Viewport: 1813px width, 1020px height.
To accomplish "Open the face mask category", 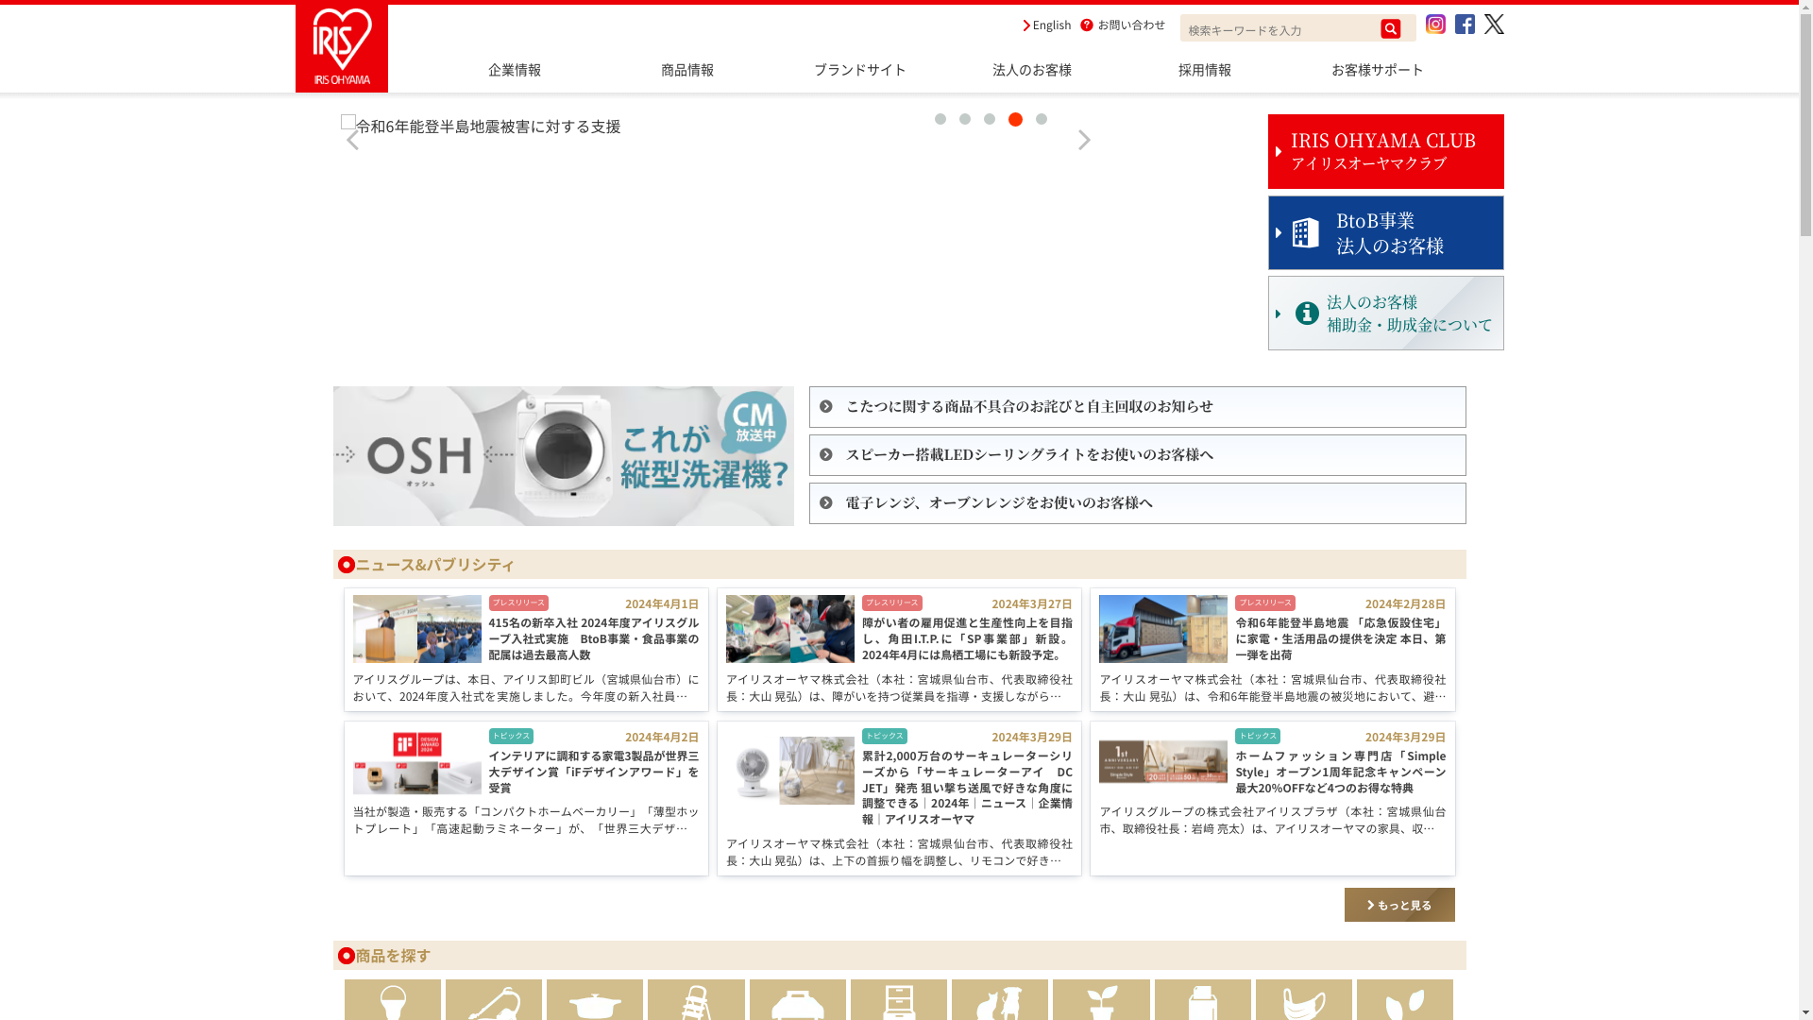I will coord(1304,999).
